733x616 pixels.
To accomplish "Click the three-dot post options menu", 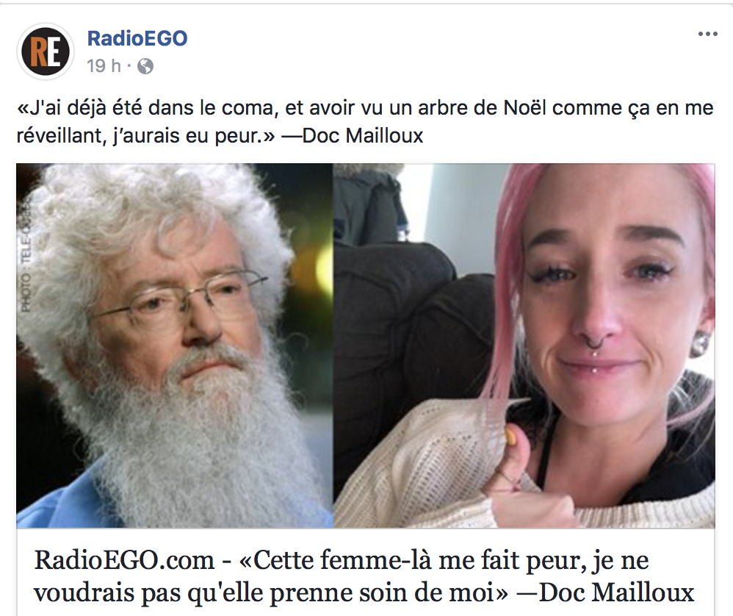I will pyautogui.click(x=707, y=34).
